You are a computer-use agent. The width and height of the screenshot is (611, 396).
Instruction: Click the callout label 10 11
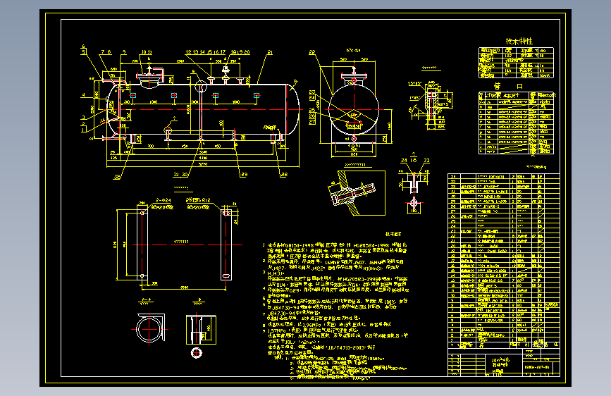pyautogui.click(x=147, y=52)
